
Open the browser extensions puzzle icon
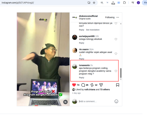[x=124, y=3]
